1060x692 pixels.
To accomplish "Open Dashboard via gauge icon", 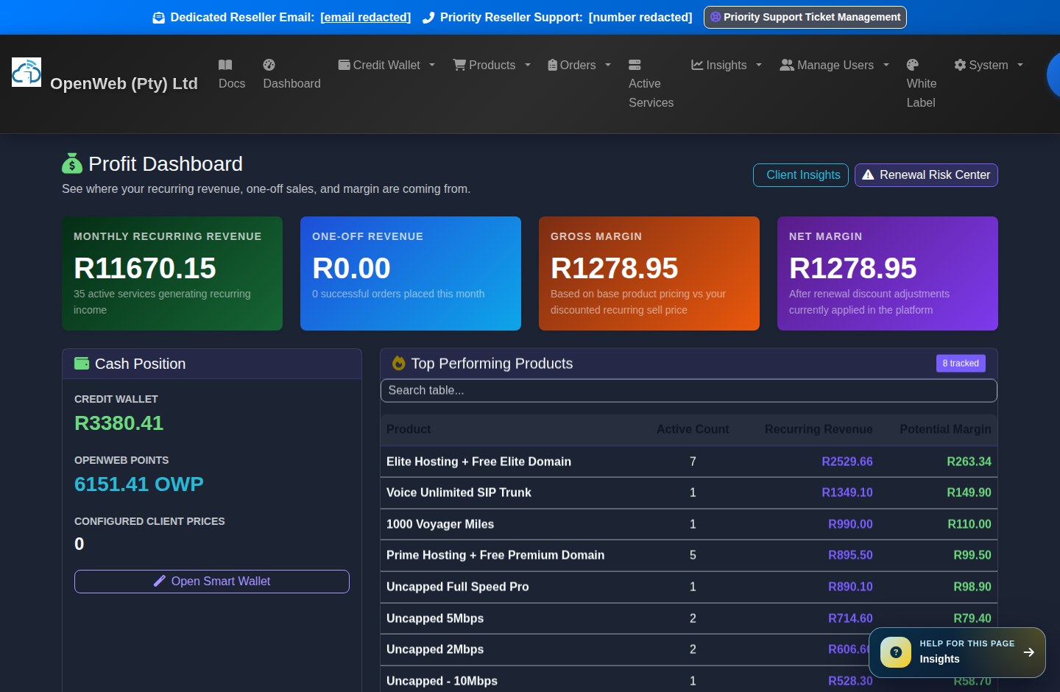I will [269, 65].
